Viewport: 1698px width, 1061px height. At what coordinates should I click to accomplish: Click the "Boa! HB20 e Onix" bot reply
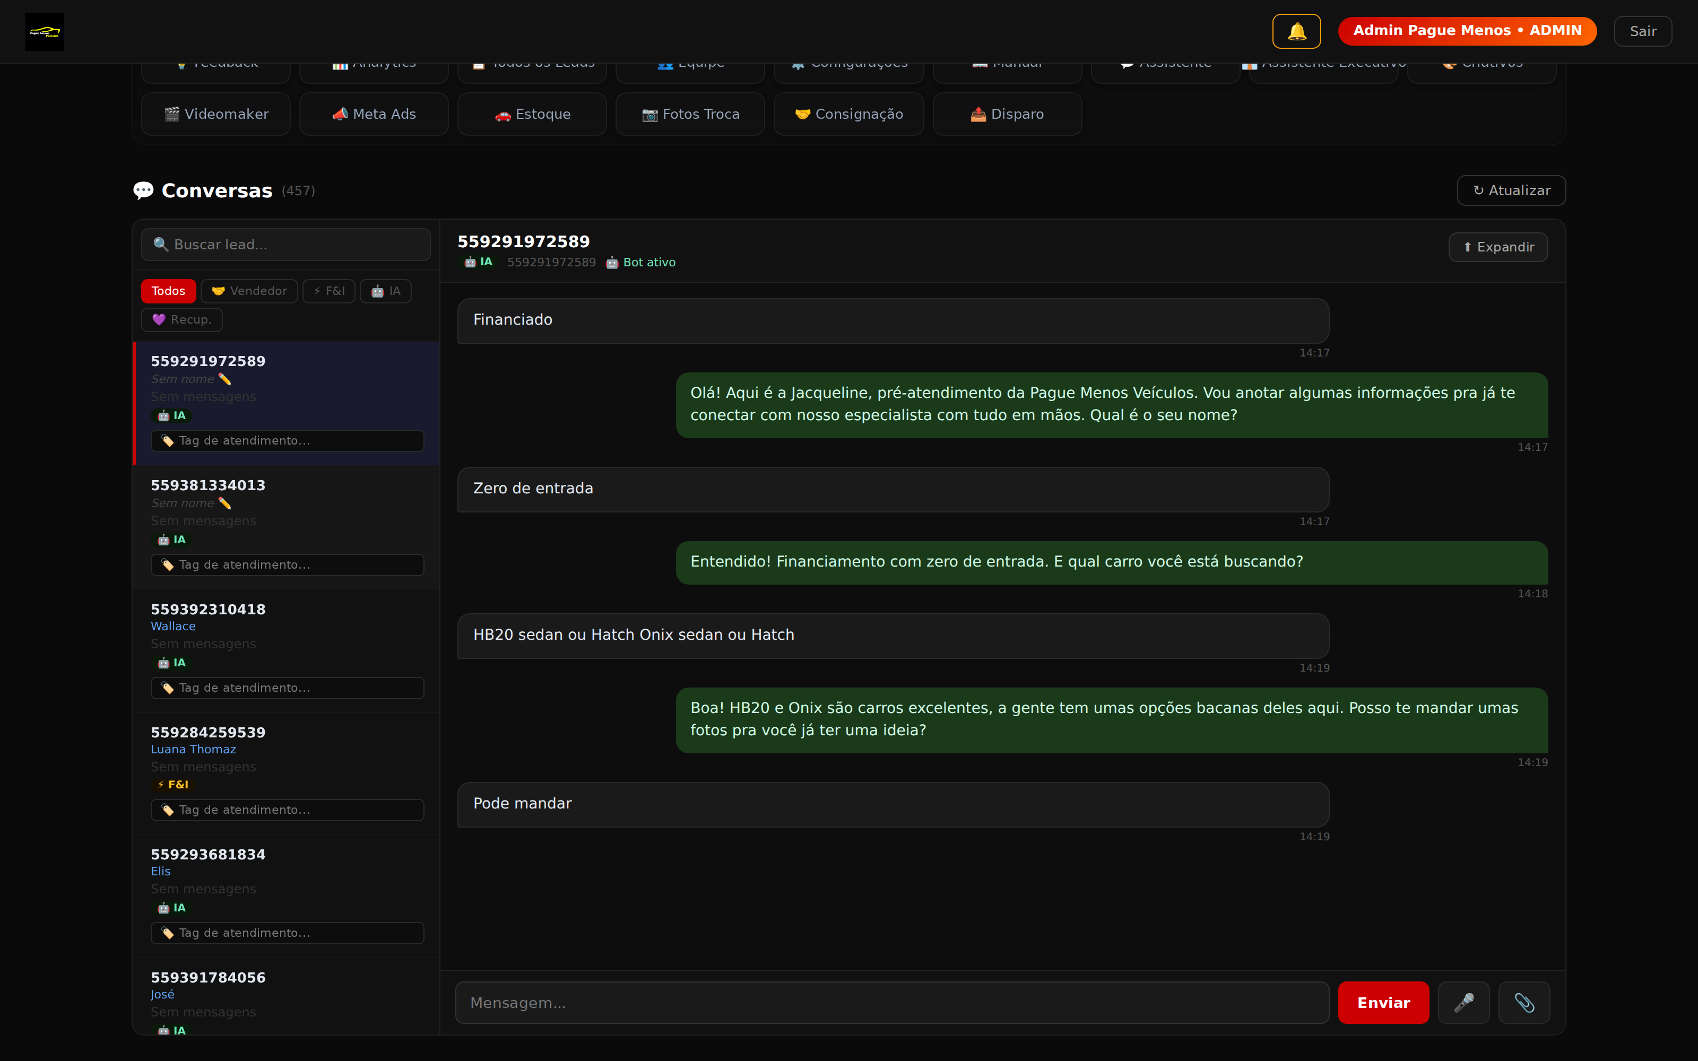pyautogui.click(x=1112, y=720)
